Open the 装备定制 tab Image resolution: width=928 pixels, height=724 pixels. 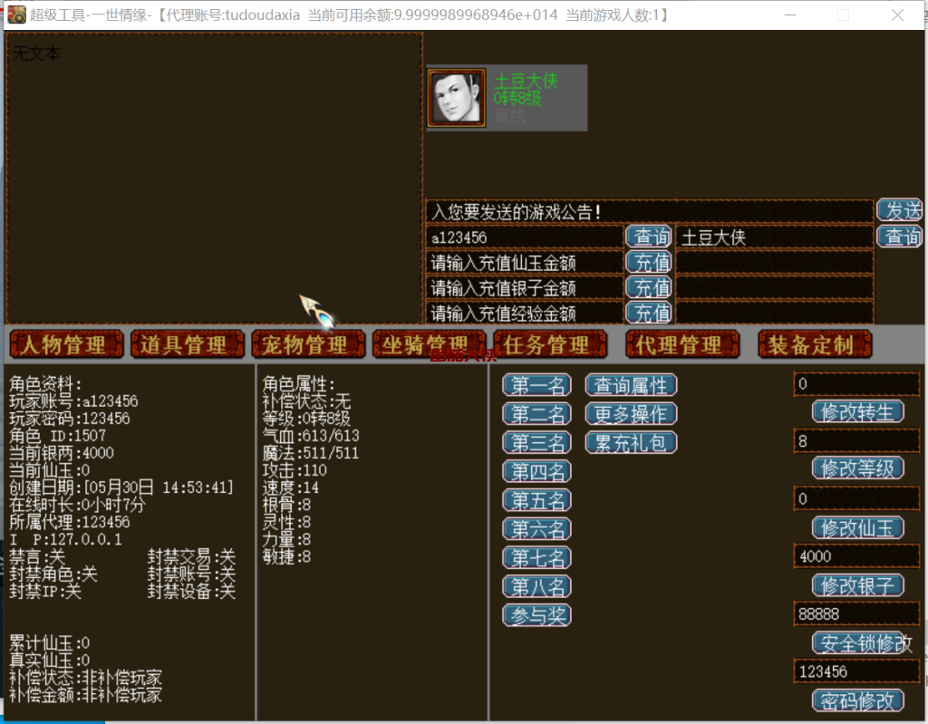click(815, 344)
